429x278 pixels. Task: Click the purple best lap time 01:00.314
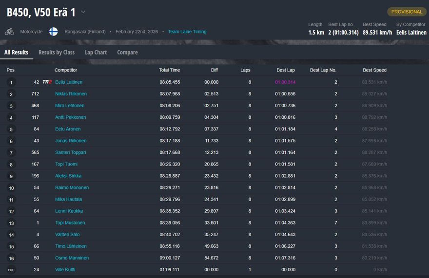pyautogui.click(x=285, y=82)
